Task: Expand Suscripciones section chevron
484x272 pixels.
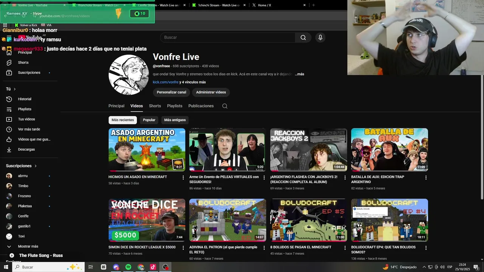Action: coord(36,166)
